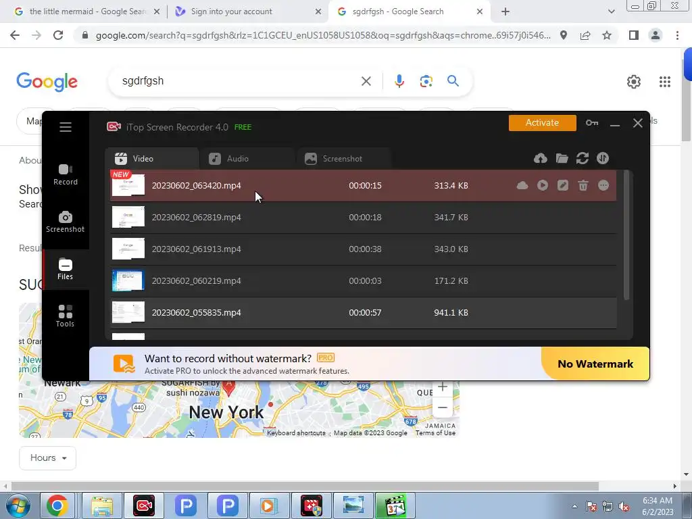Open Chrome three-dot menu
Viewport: 692px width, 519px height.
point(677,35)
